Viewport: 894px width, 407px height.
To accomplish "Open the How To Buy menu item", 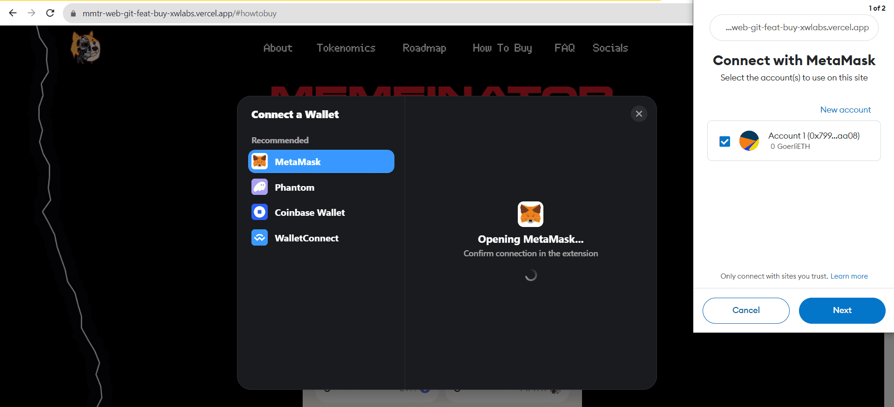I will 502,48.
